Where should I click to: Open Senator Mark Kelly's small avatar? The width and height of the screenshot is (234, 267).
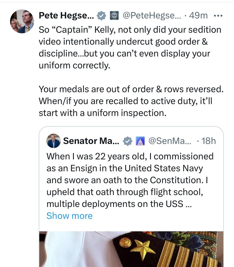coord(53,141)
